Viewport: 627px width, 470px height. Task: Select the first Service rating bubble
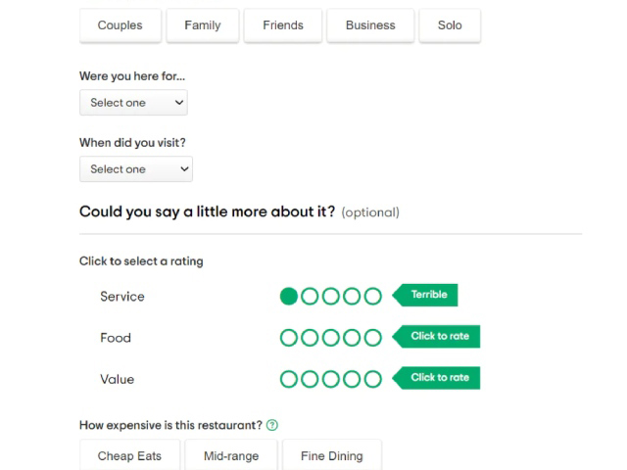coord(289,296)
